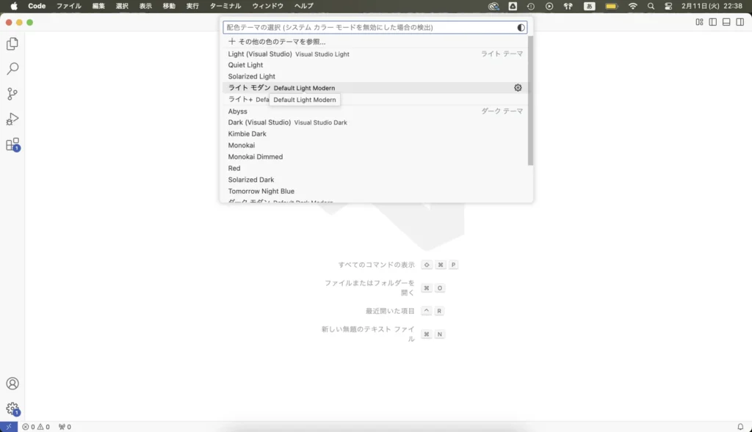The width and height of the screenshot is (752, 432).
Task: Select Abyss from the theme list
Action: pyautogui.click(x=239, y=111)
